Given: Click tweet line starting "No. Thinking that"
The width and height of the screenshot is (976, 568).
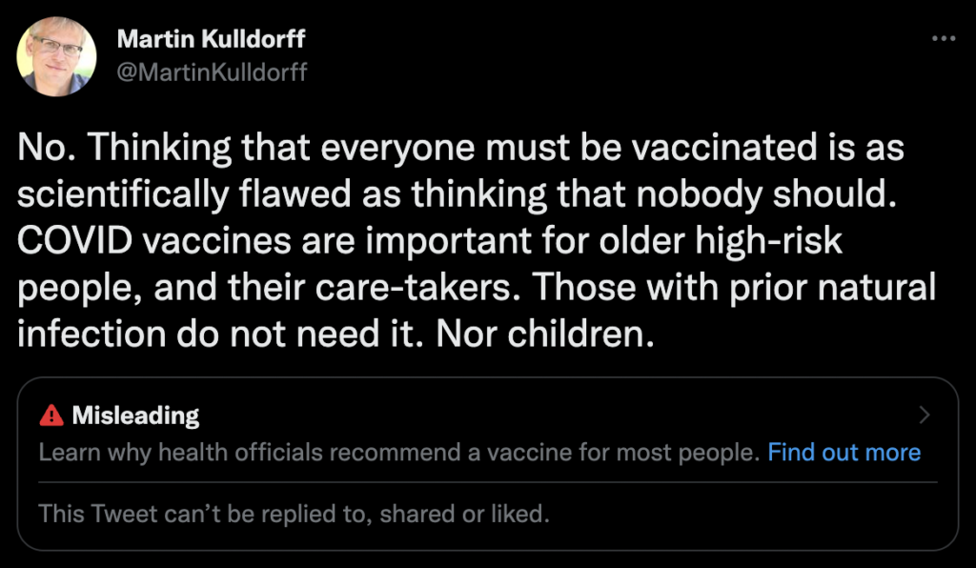Looking at the screenshot, I should tap(461, 148).
